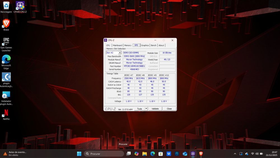
Task: Click Module Size value 16 GBytes
Action: click(x=167, y=53)
